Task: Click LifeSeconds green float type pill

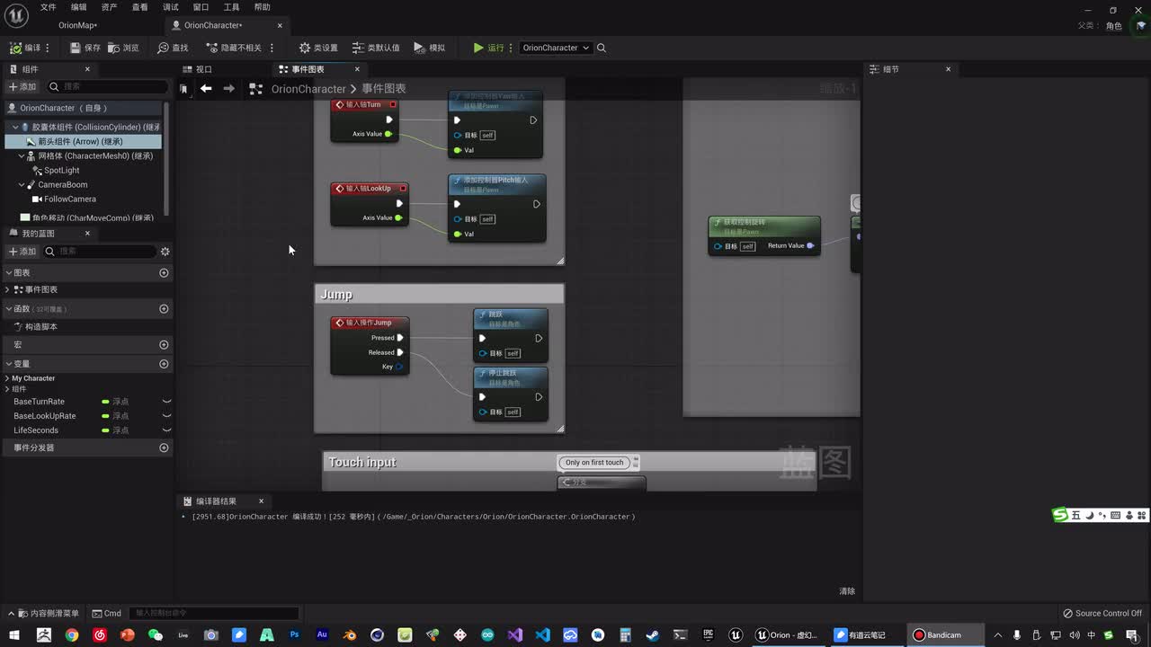Action: (x=106, y=430)
